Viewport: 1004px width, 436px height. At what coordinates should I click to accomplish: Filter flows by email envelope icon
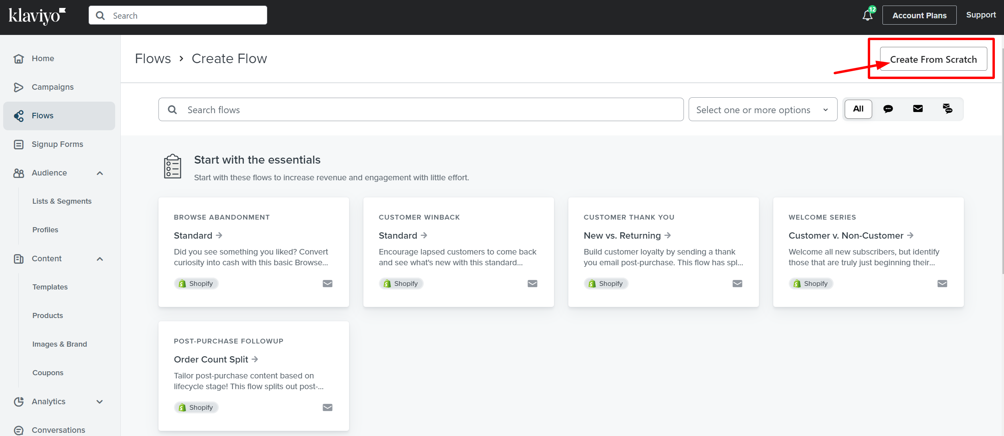coord(918,109)
